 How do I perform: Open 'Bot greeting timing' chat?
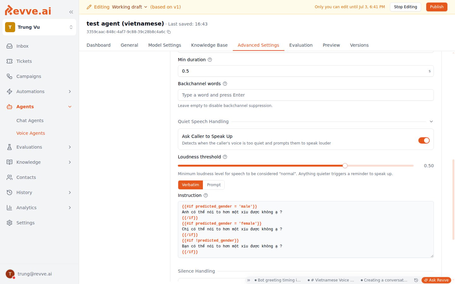click(277, 280)
